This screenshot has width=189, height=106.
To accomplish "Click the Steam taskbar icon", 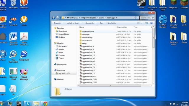I will click(x=19, y=103).
